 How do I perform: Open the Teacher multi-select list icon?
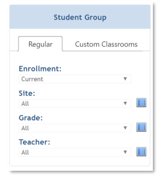tap(141, 152)
